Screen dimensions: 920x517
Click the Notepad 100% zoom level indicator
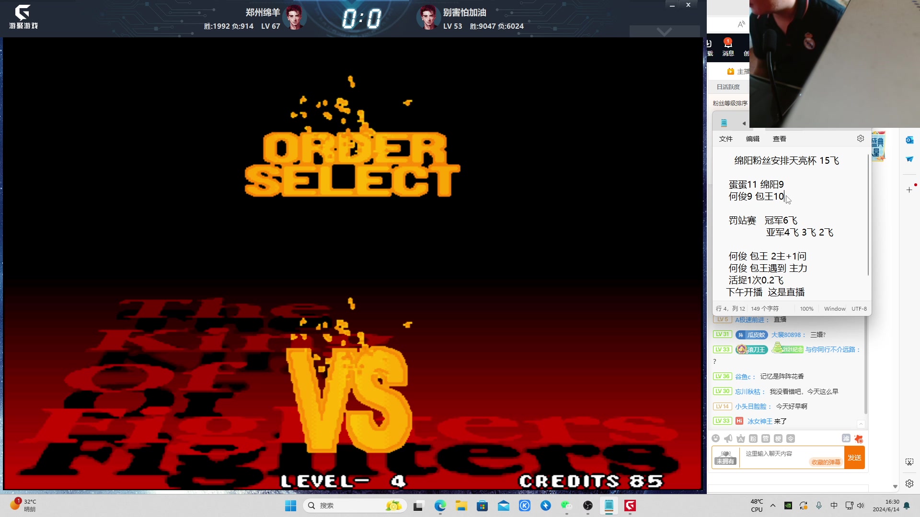pos(806,309)
